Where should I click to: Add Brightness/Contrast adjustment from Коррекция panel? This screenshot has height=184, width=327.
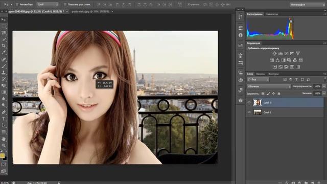(x=274, y=53)
